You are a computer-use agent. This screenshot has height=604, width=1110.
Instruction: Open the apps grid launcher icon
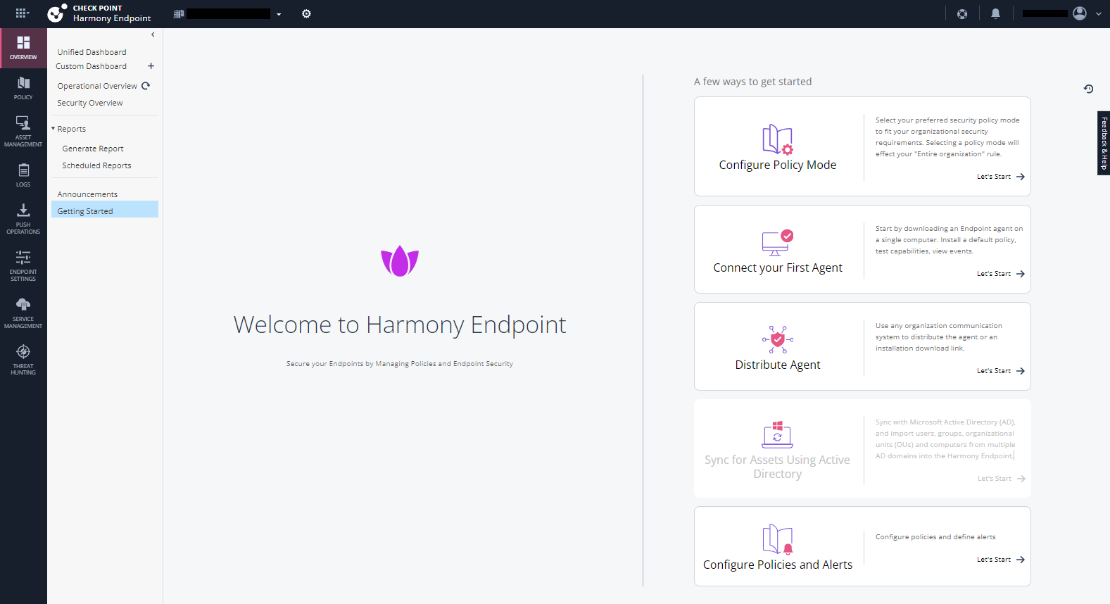(x=21, y=13)
